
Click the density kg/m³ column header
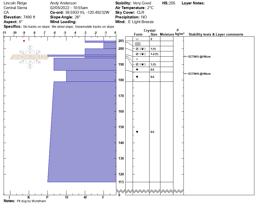click(x=180, y=32)
